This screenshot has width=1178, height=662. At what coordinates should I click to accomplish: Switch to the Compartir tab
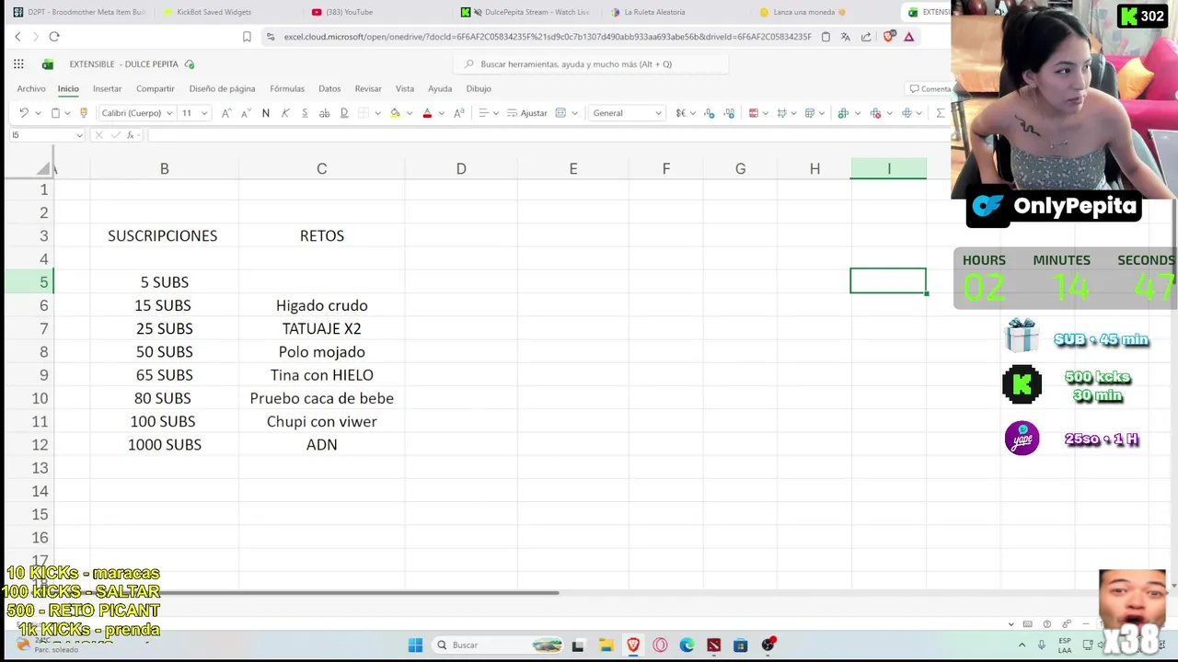tap(156, 88)
